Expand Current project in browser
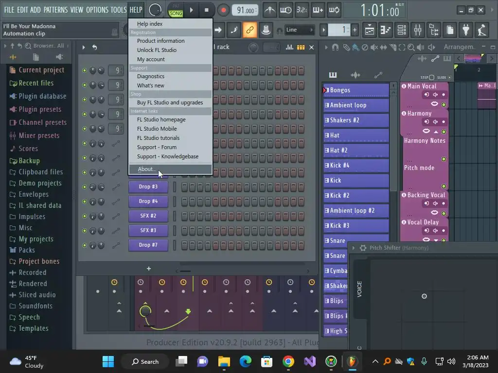The height and width of the screenshot is (373, 498). tap(37, 70)
